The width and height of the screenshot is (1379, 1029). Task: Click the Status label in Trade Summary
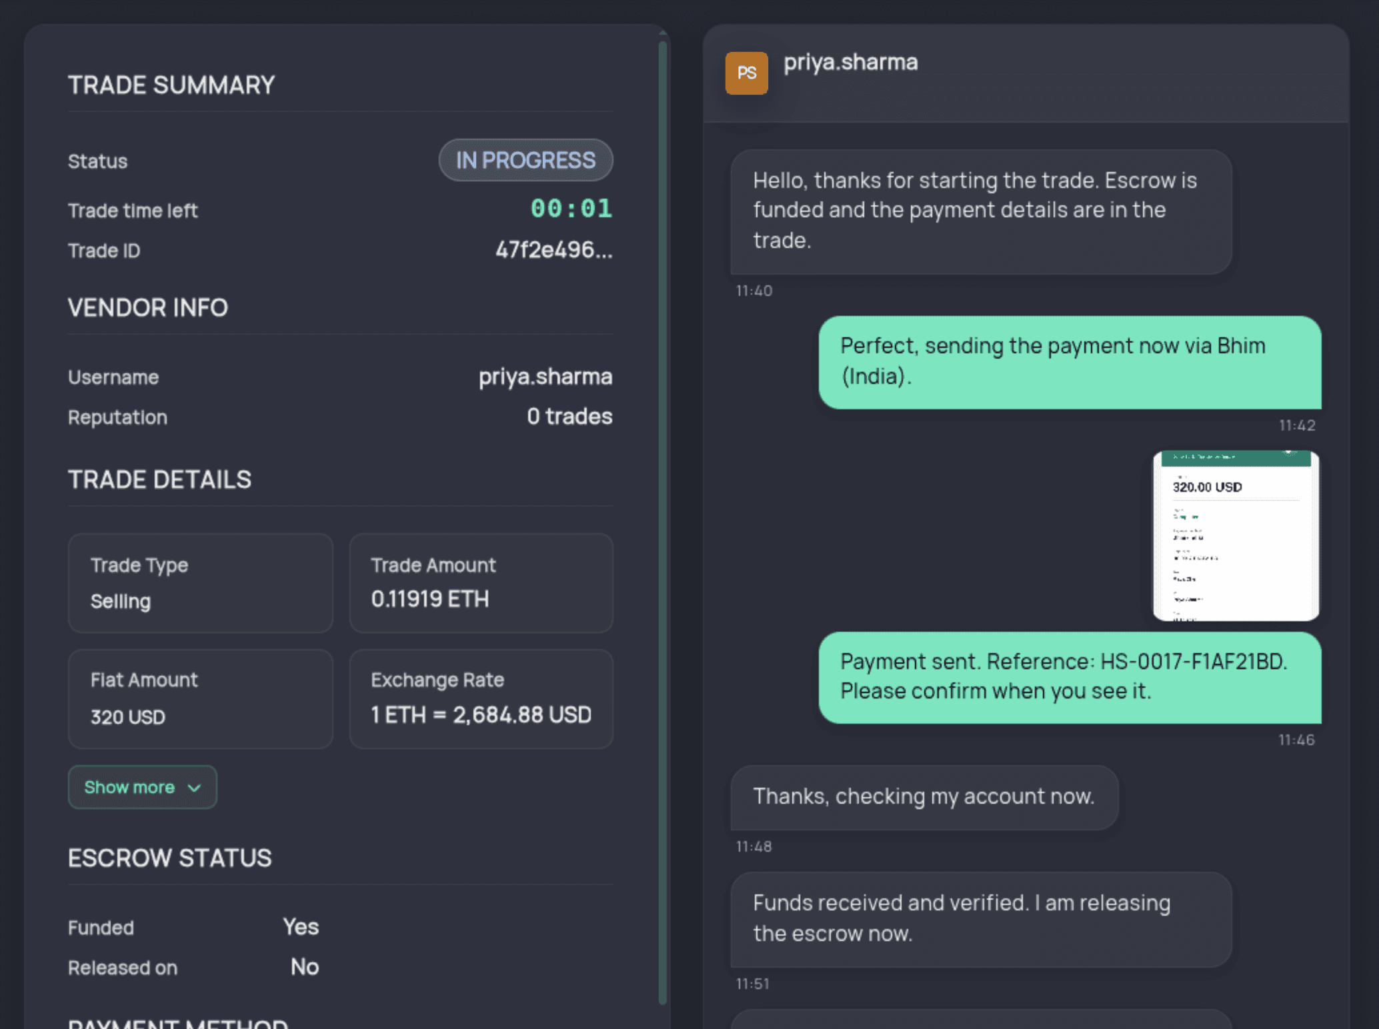(97, 161)
